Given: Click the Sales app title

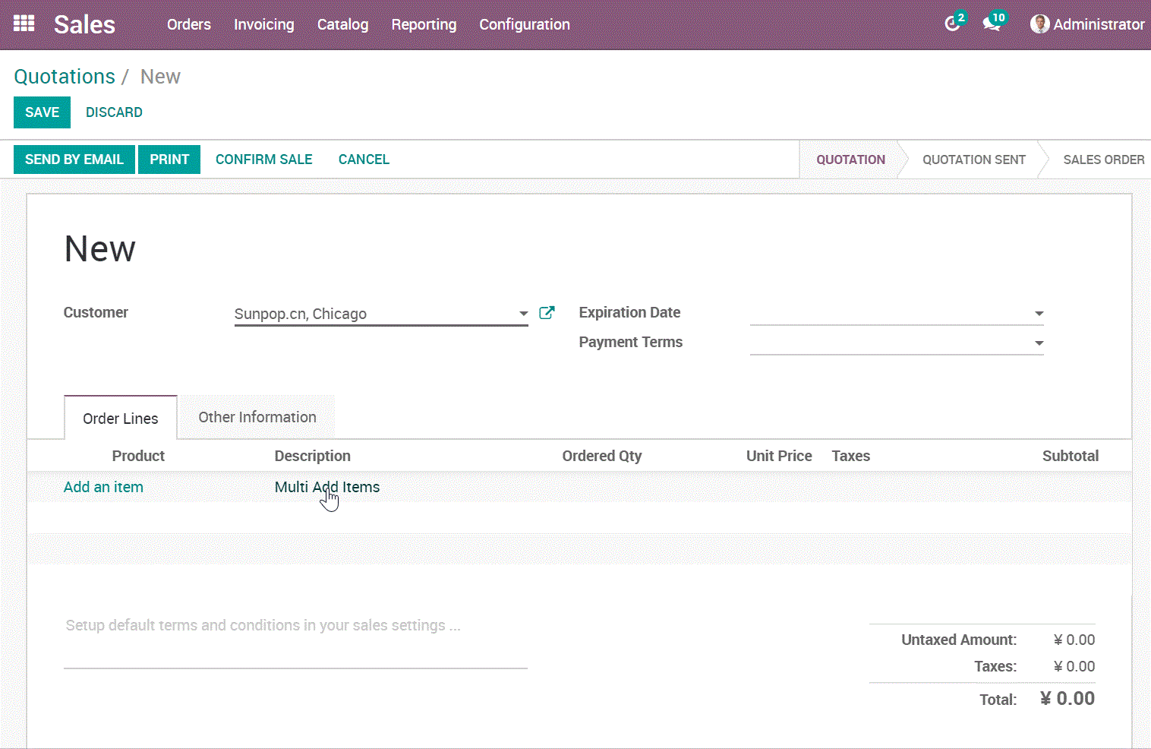Looking at the screenshot, I should pos(84,24).
